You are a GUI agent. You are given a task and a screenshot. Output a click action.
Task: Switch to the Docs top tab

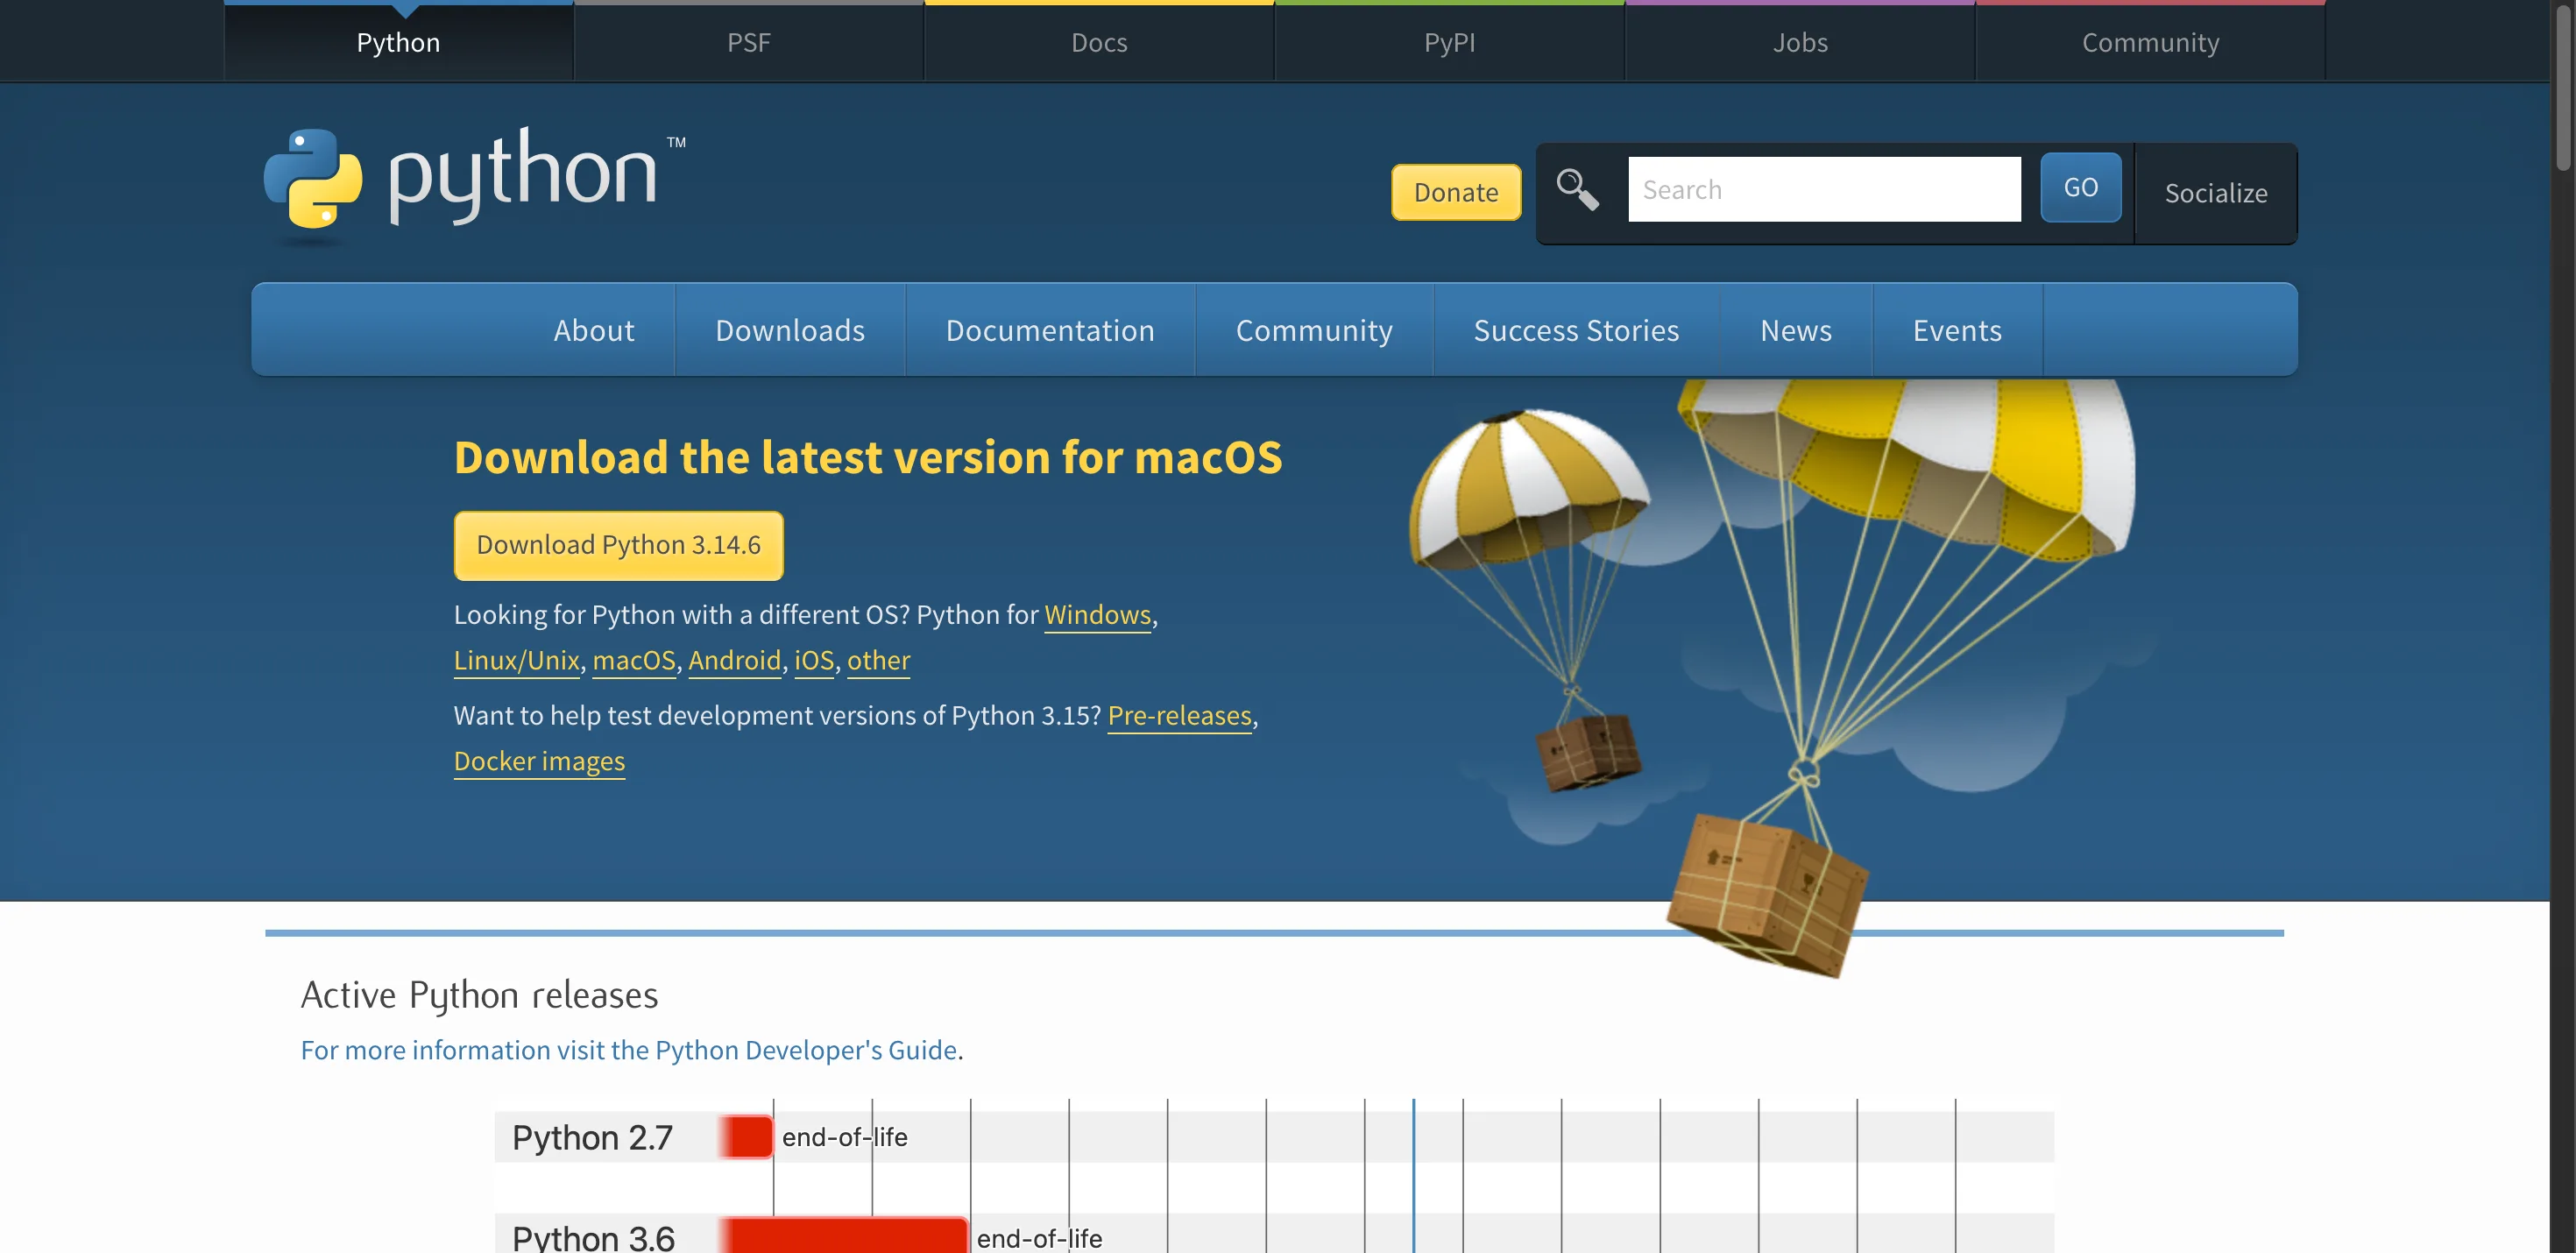pyautogui.click(x=1099, y=42)
